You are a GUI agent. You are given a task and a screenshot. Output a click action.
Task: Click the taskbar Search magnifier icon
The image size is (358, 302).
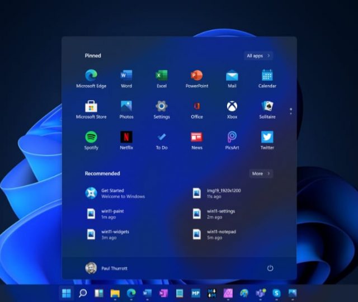(x=83, y=293)
